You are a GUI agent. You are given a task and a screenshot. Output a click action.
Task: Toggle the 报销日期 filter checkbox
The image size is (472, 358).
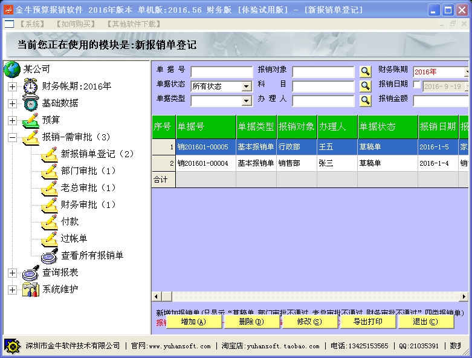click(x=416, y=85)
